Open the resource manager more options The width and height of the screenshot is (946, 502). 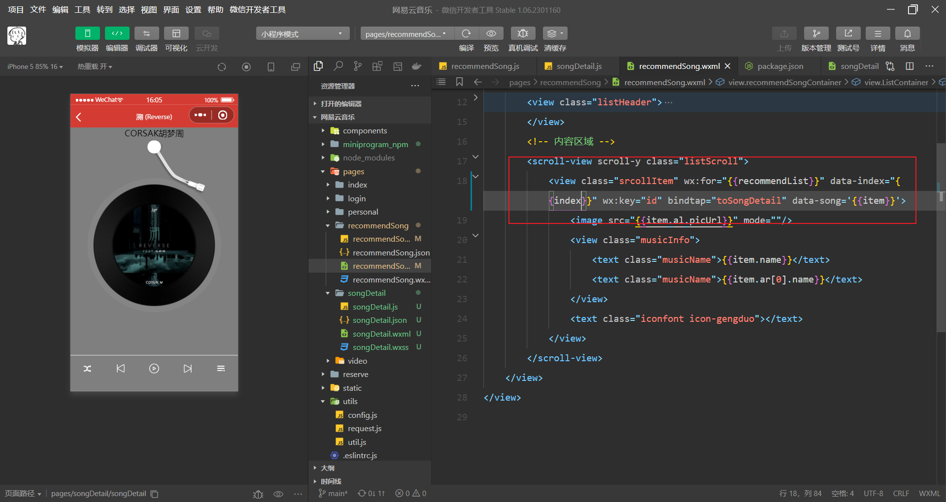[x=415, y=86]
